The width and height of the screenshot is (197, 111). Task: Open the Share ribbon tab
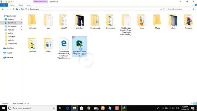(21, 5)
